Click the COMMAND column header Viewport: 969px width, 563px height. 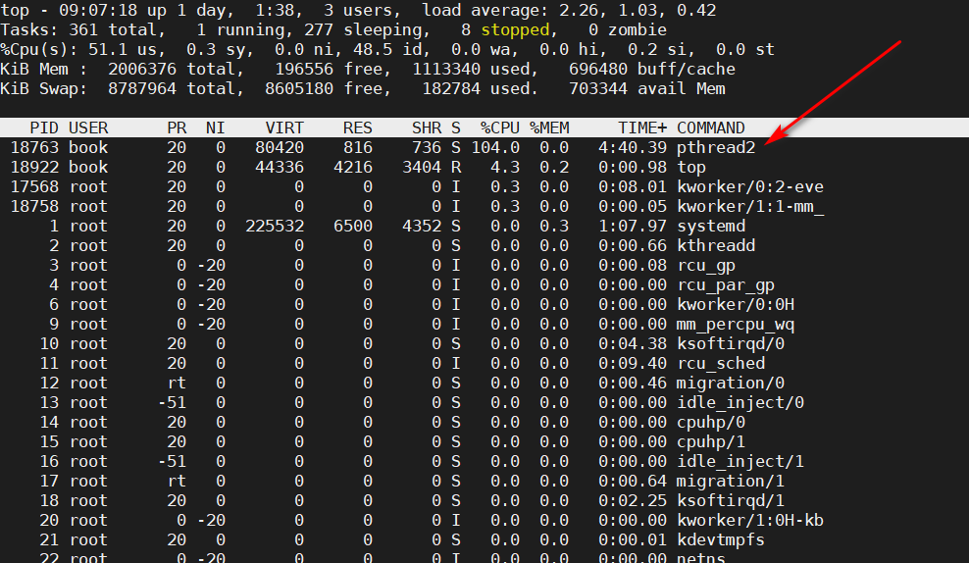point(711,128)
